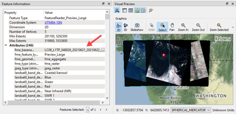This screenshot has width=236, height=114.
Task: Close the Feature Information panel
Action: (x=109, y=4)
